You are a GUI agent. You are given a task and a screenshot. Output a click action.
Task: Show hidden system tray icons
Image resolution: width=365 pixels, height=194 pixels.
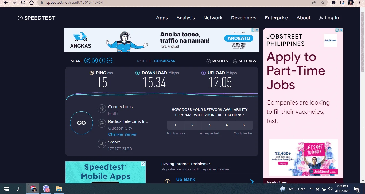311,189
